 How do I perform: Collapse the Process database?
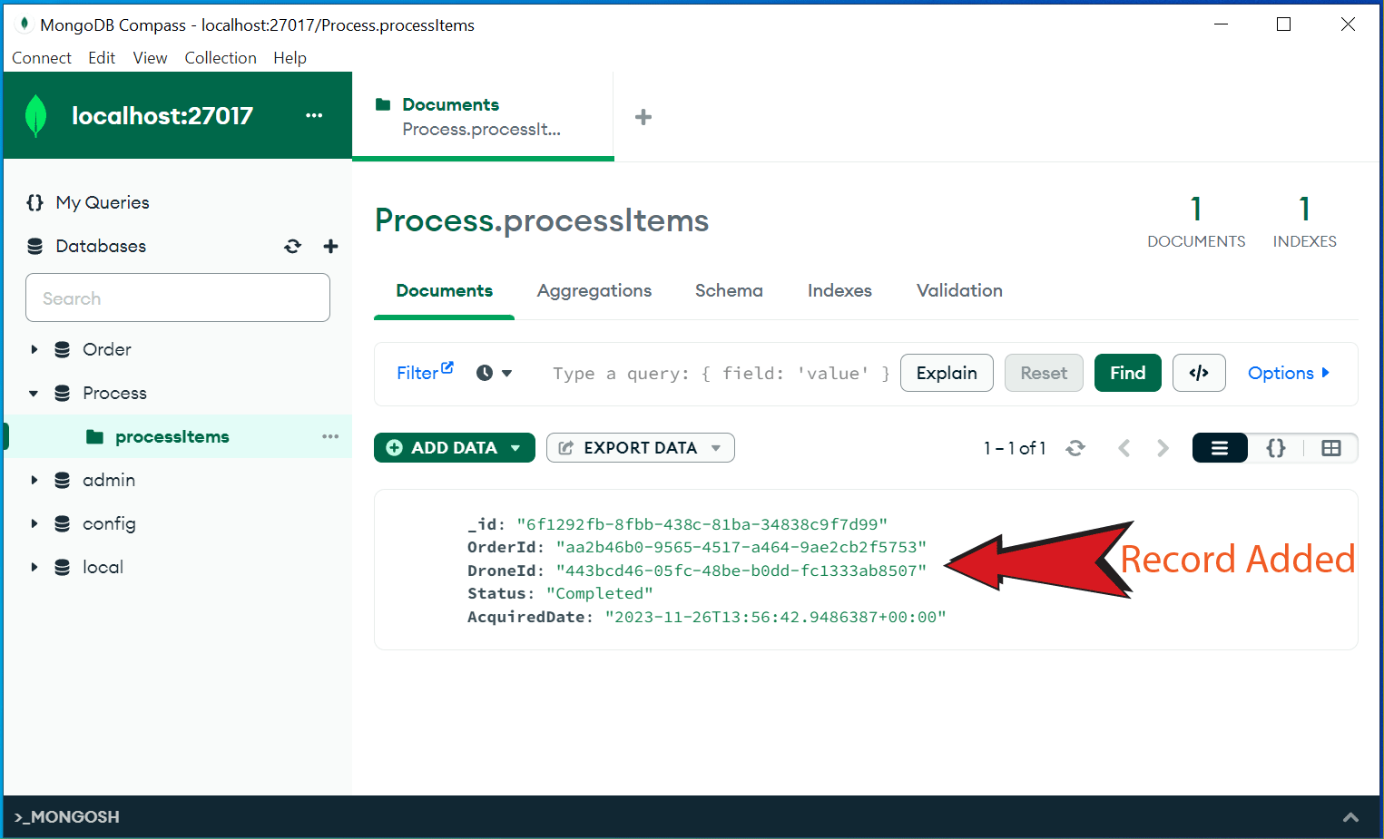point(34,393)
